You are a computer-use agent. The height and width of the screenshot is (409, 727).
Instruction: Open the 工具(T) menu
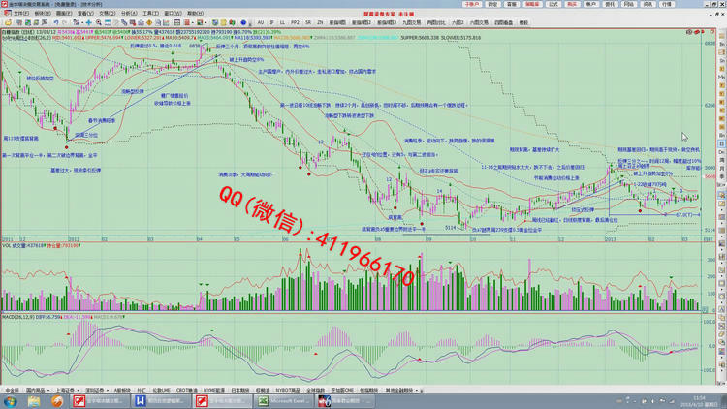click(150, 13)
